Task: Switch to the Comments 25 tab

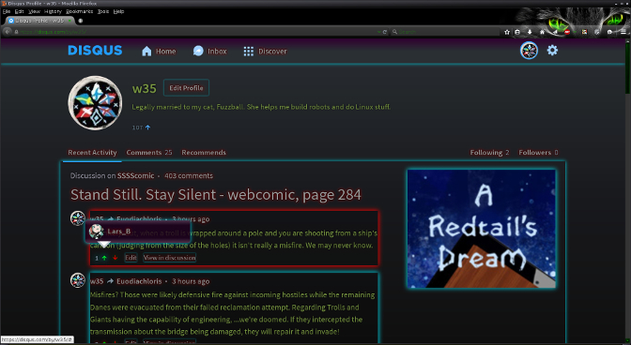Action: (149, 152)
